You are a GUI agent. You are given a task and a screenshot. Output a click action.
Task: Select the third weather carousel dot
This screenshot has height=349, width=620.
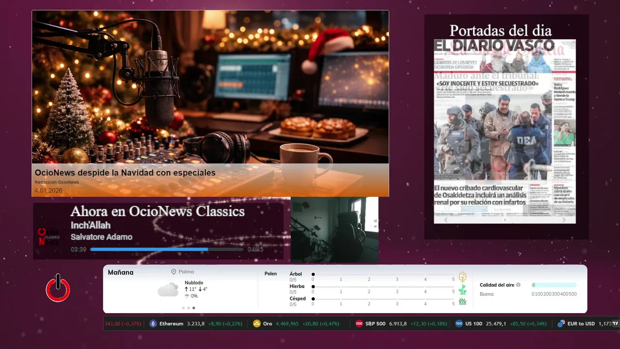[194, 308]
